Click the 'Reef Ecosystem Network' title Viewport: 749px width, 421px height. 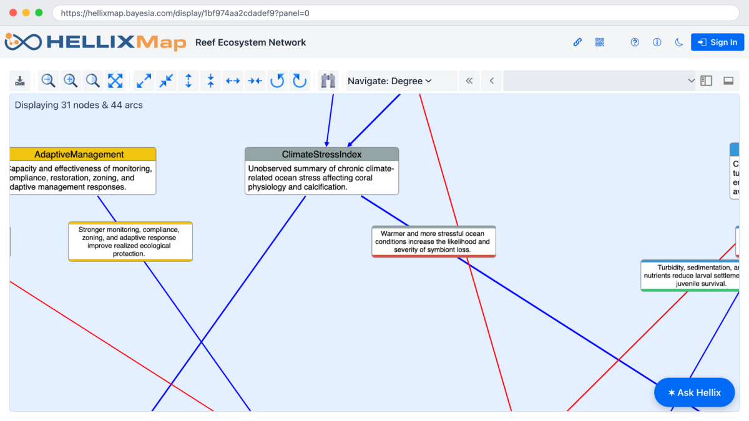251,42
